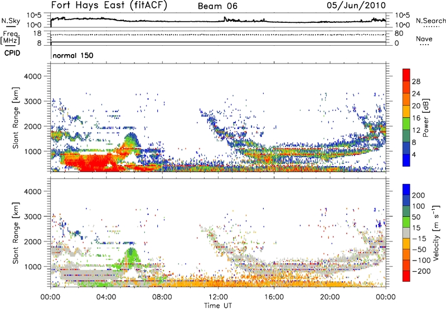The height and width of the screenshot is (309, 446).
Task: Click the '16:00' time axis tick label
Action: pos(274,297)
